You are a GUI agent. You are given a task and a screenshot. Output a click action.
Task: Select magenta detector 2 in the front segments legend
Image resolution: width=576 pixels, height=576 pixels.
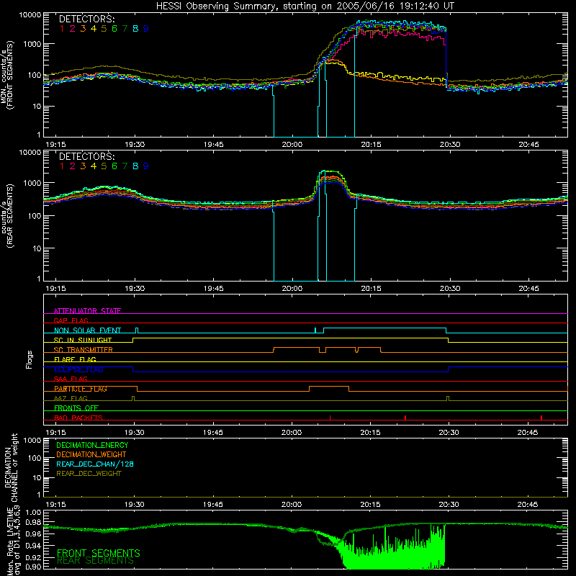coord(73,29)
